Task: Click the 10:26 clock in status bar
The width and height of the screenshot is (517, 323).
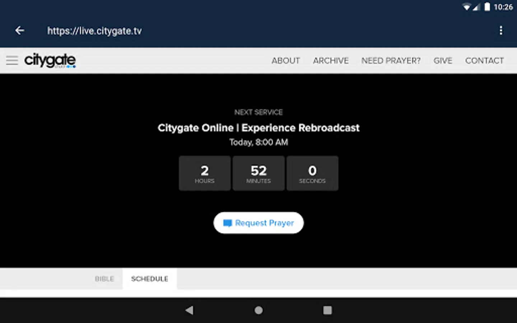Action: pyautogui.click(x=503, y=7)
